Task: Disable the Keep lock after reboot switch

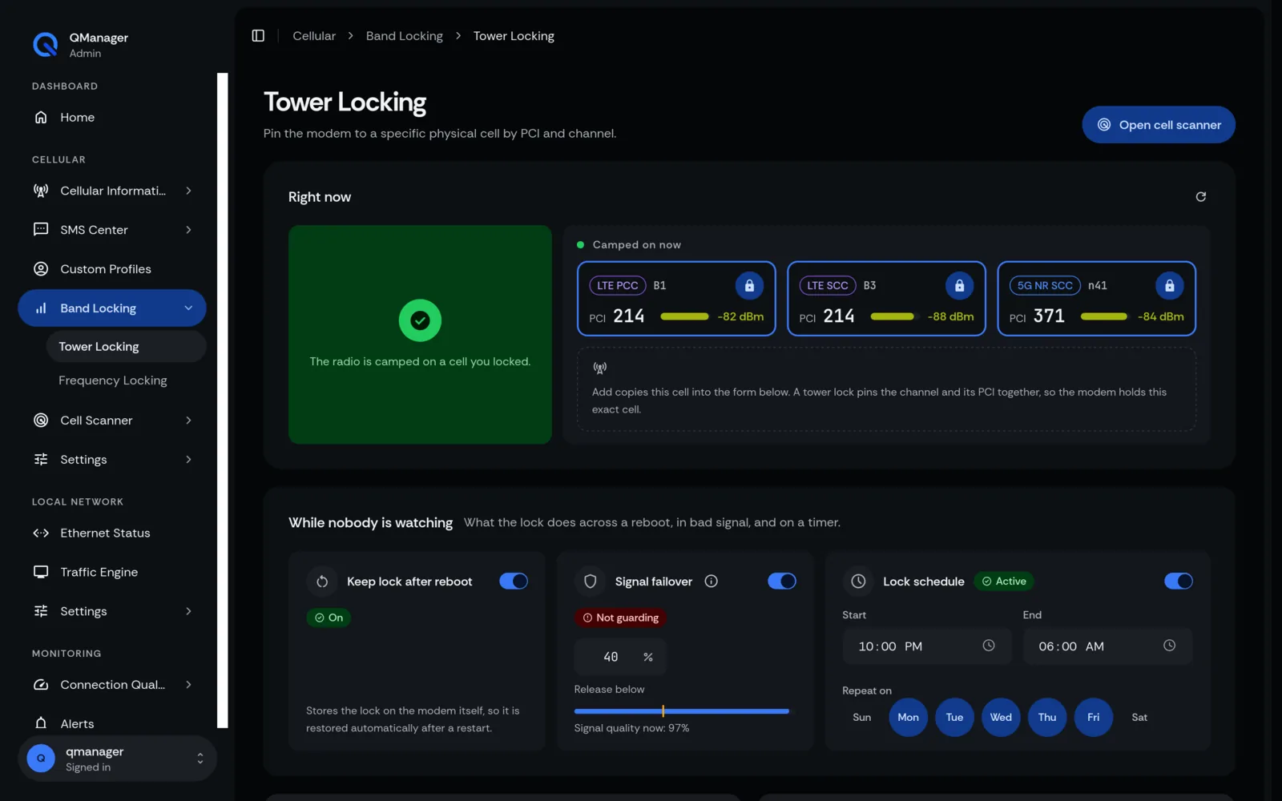Action: tap(514, 582)
